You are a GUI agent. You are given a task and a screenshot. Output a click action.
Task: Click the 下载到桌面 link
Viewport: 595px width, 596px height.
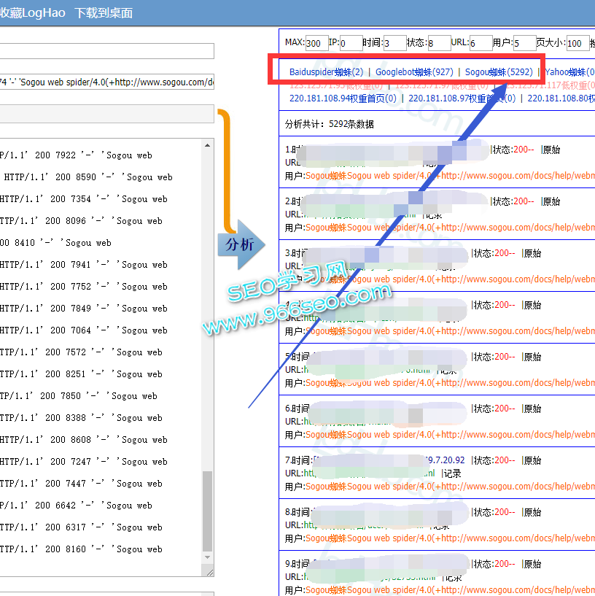[x=104, y=13]
